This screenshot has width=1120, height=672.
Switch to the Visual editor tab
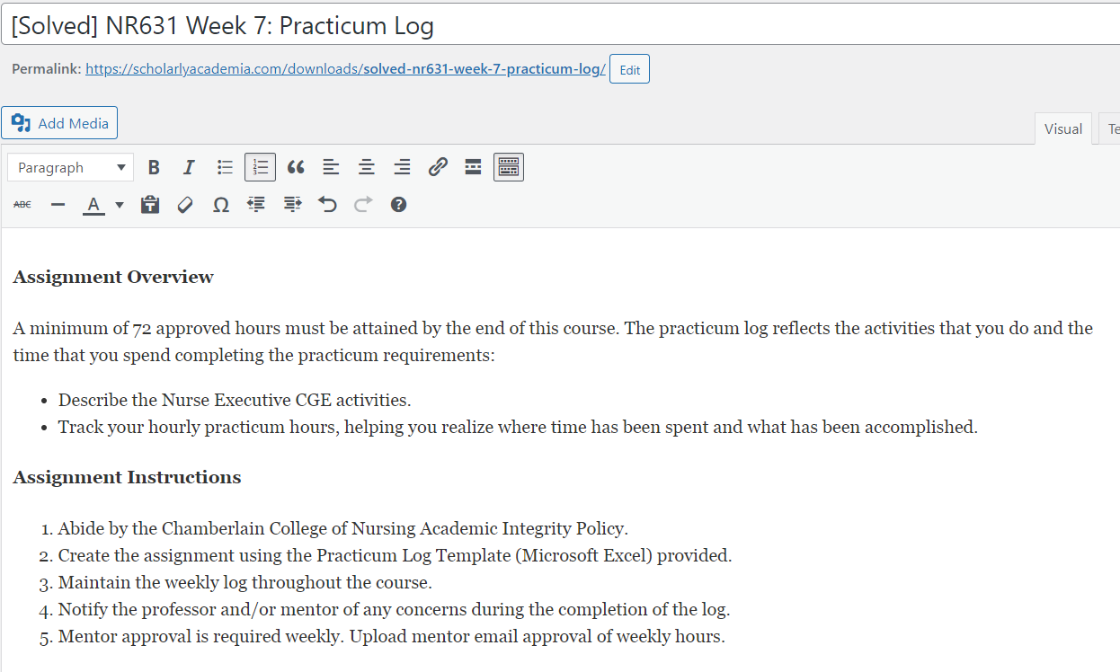(x=1063, y=128)
